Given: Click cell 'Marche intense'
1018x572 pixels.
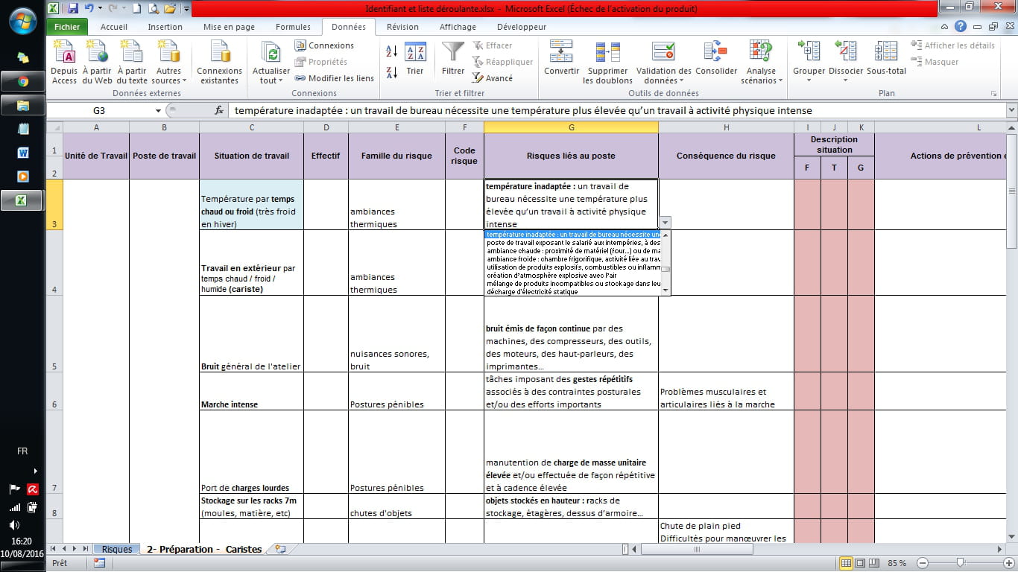Looking at the screenshot, I should click(251, 391).
